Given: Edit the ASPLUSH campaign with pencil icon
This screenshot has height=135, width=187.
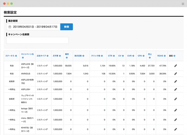Looking at the screenshot, I should tap(175, 89).
